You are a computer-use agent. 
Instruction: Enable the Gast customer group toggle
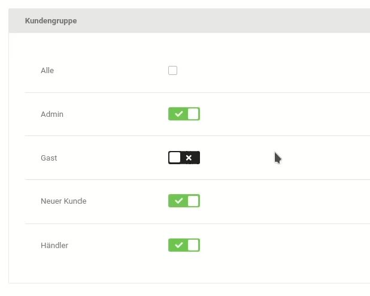point(184,158)
